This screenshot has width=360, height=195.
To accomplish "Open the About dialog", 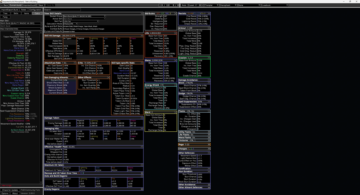I will pos(15,193).
